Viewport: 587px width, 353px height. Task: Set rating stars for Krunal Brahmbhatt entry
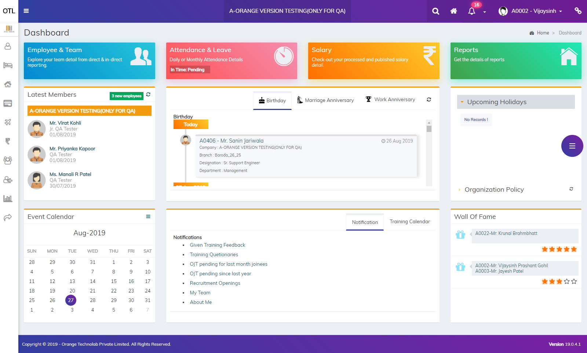(x=559, y=249)
